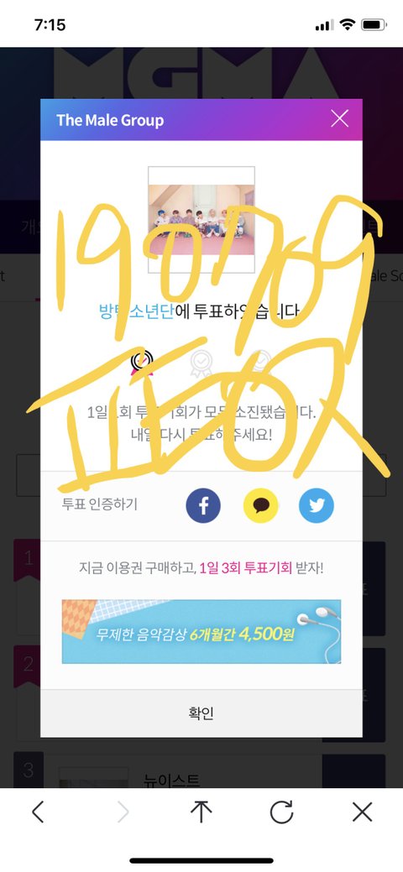Open the 4,500원 music streaming banner
Screen dimensions: 403x872
(201, 631)
